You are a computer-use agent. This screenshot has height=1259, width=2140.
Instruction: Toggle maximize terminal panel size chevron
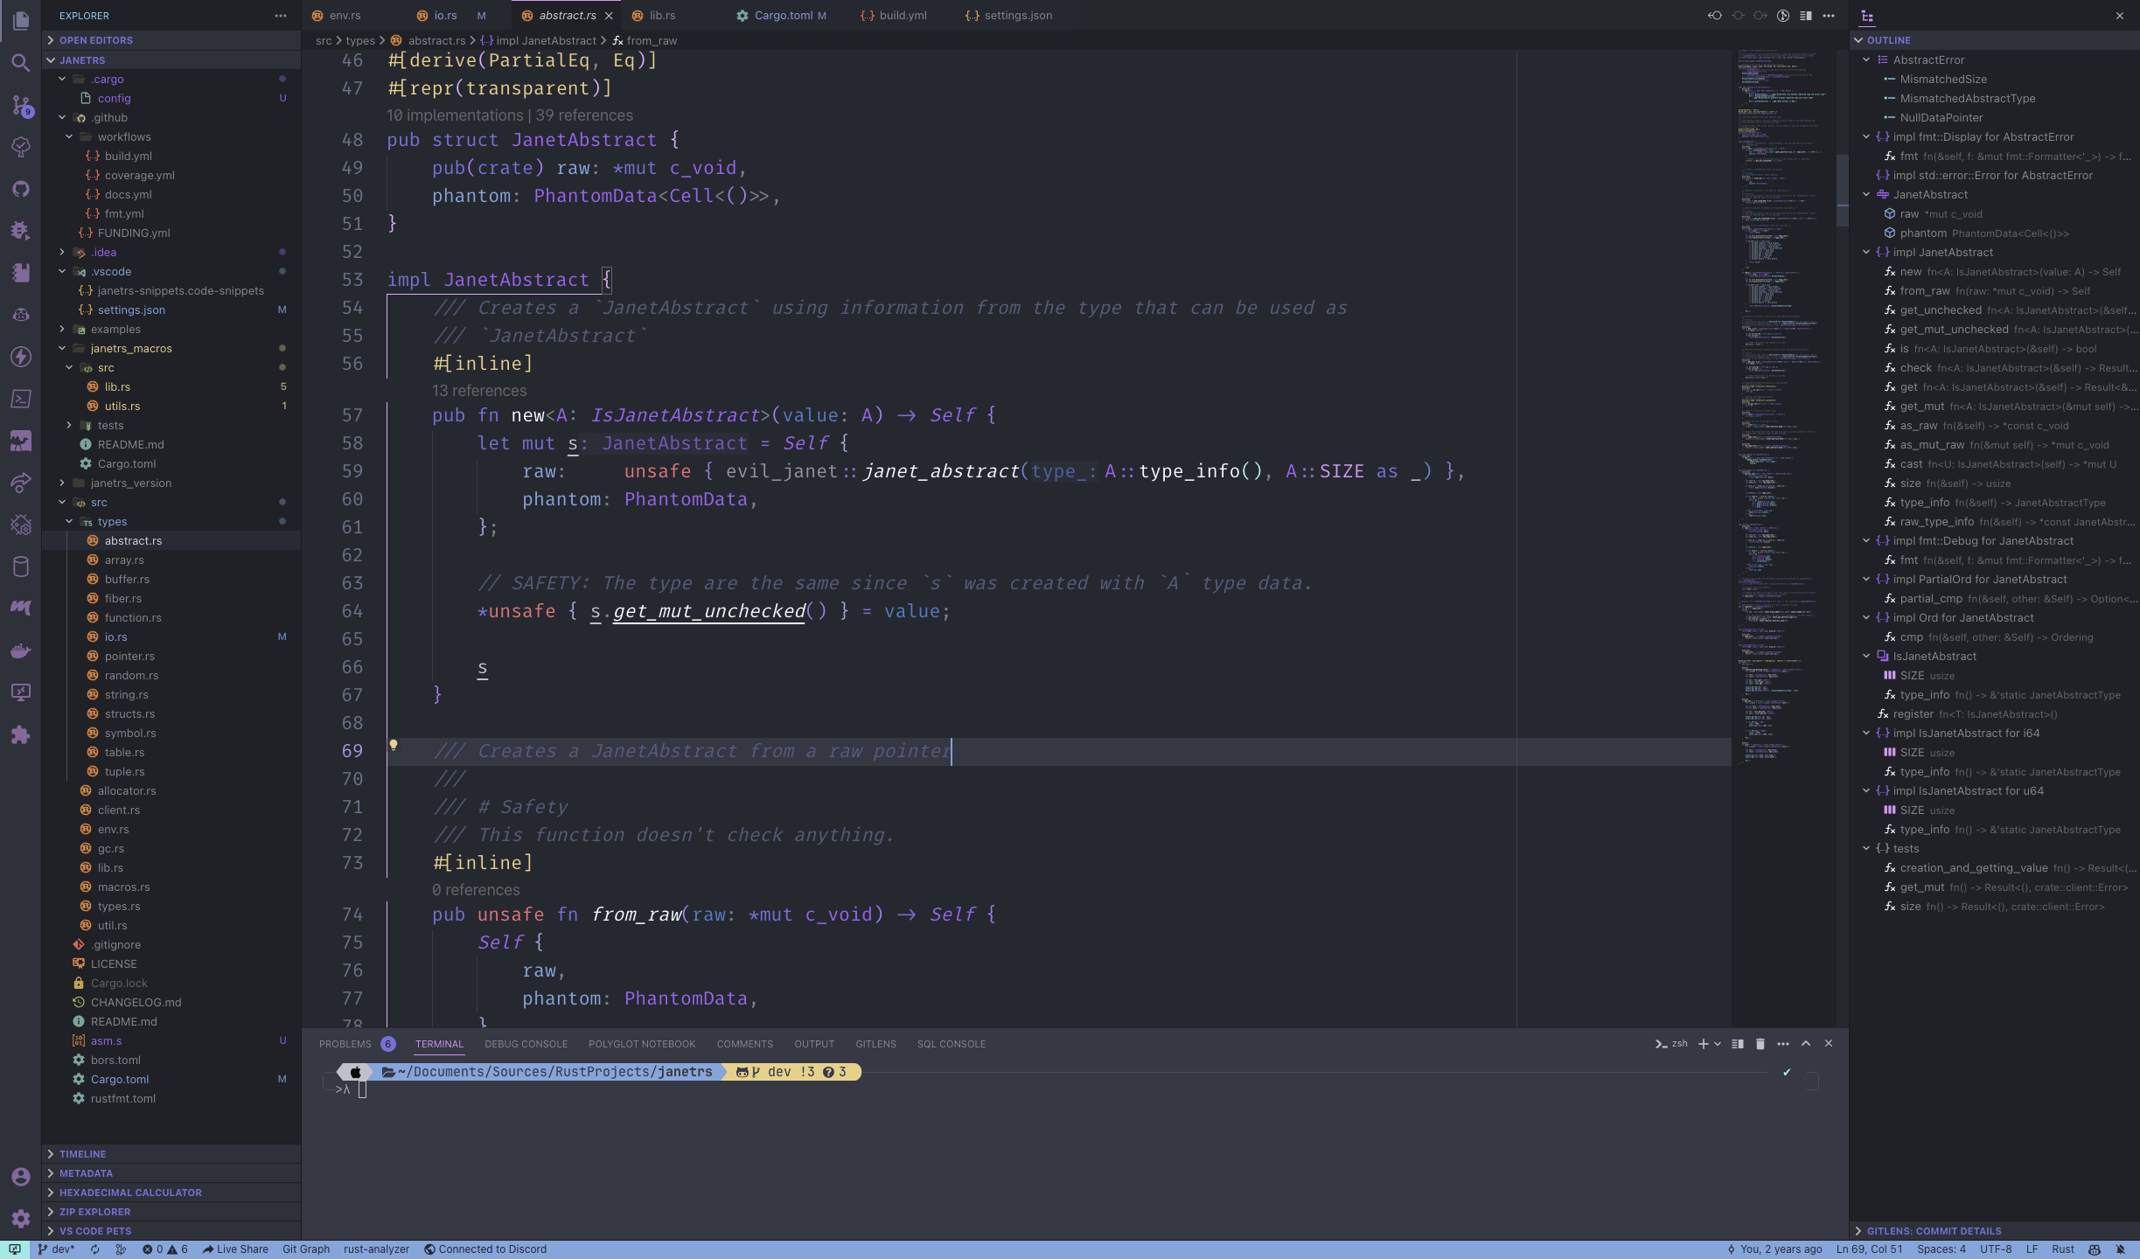[x=1806, y=1044]
